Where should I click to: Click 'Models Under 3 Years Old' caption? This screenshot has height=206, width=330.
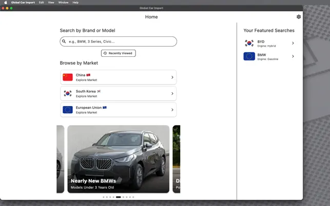pos(92,187)
